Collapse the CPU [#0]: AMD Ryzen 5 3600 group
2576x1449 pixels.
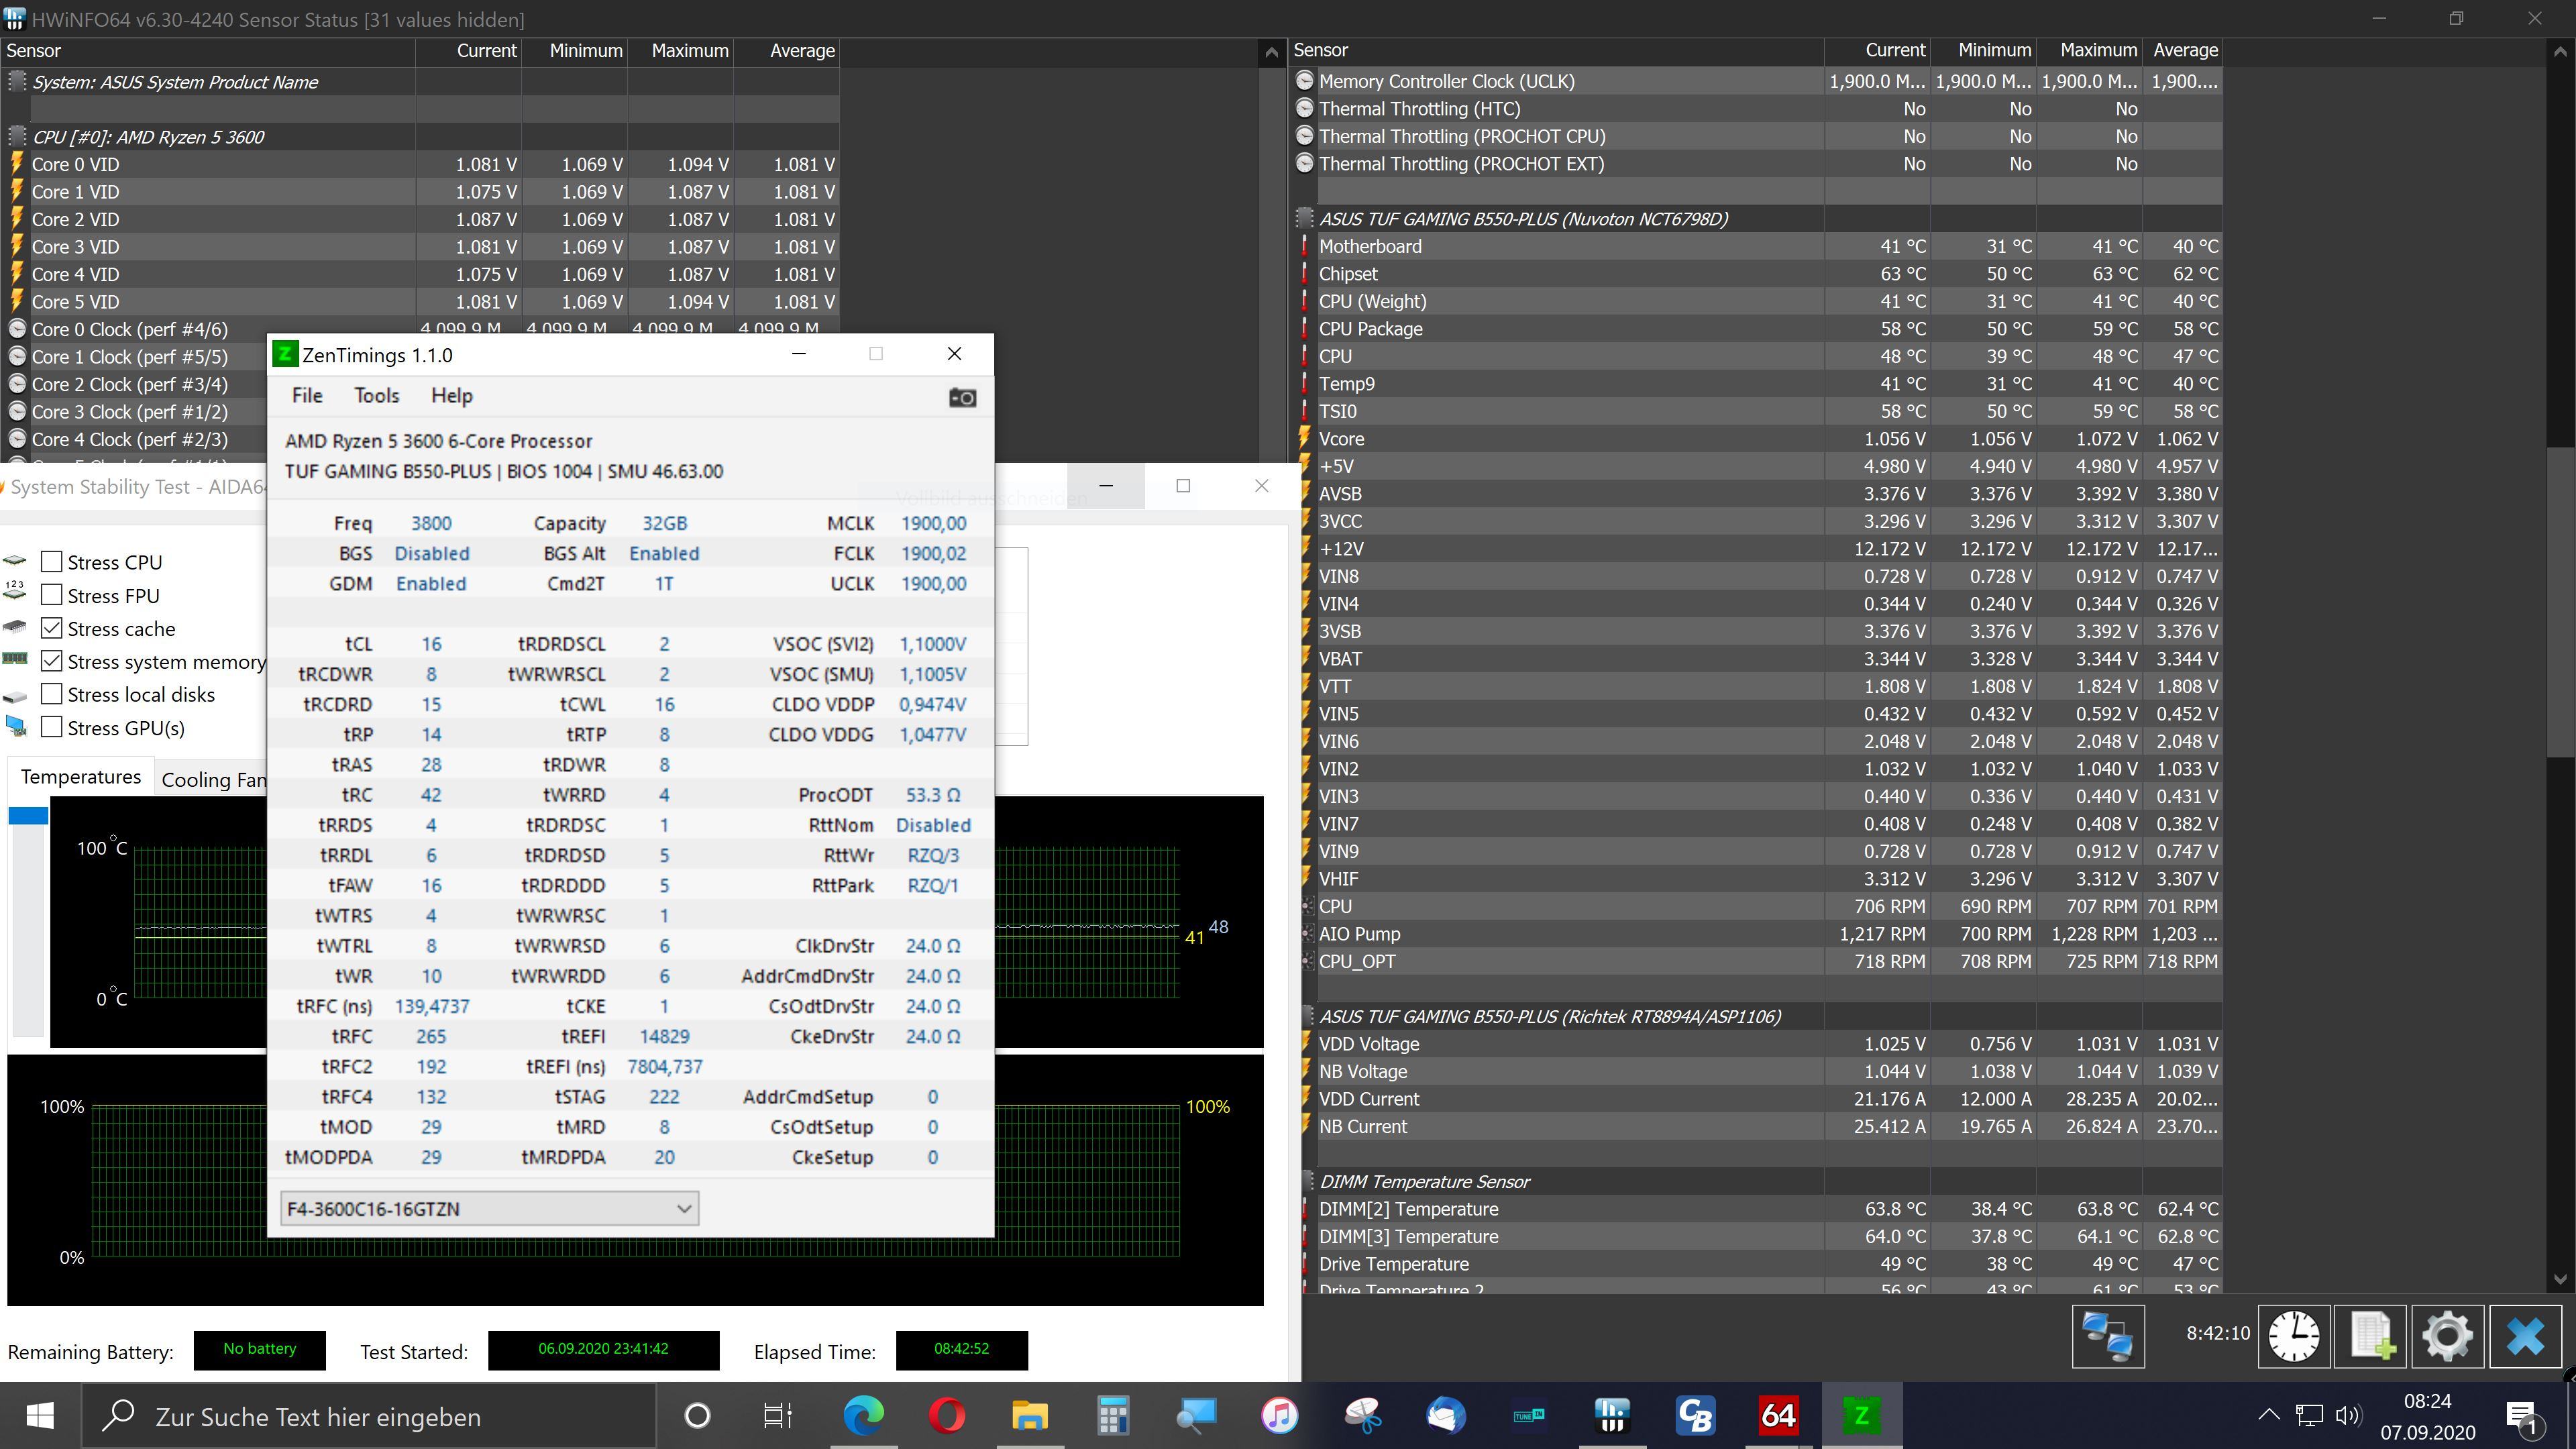coord(17,137)
